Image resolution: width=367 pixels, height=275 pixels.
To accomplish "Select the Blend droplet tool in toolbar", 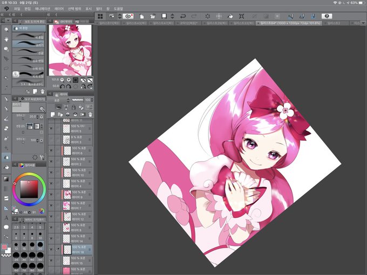I will (x=6, y=157).
